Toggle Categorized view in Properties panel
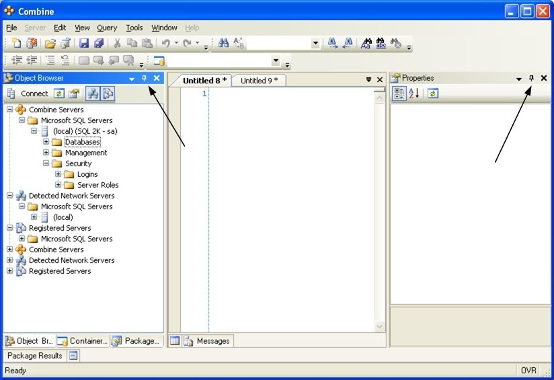Screen dimensions: 554x380 click(x=399, y=93)
